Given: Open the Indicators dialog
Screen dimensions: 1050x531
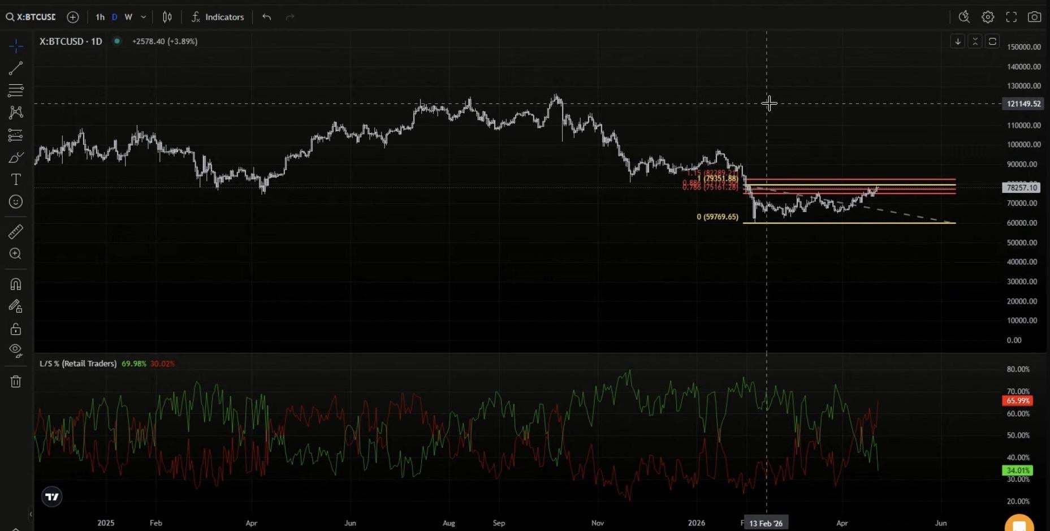Looking at the screenshot, I should point(218,17).
